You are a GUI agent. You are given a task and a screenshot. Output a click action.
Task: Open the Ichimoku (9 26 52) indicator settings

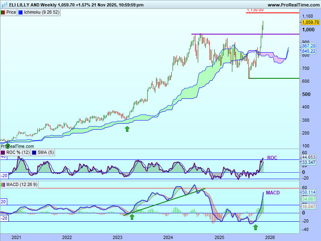[x=41, y=12]
